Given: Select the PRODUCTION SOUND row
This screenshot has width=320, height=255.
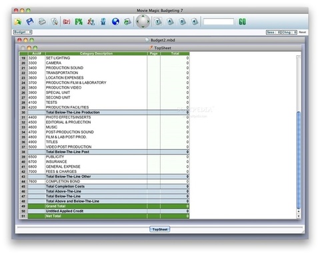Looking at the screenshot, I should pyautogui.click(x=104, y=68).
